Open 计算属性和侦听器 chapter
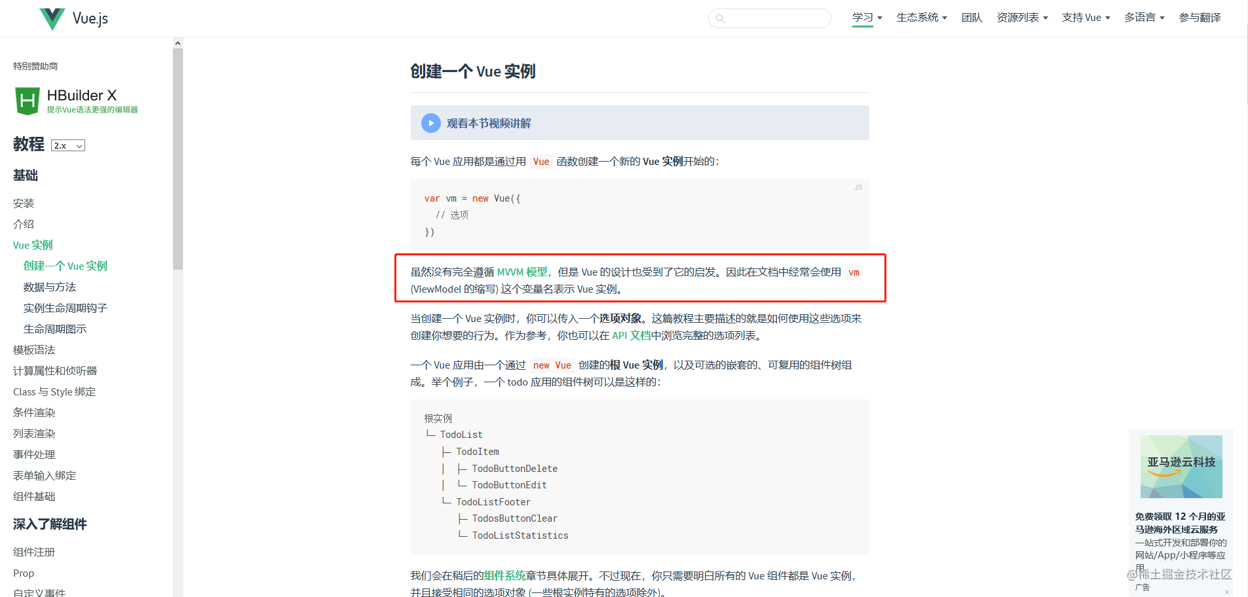 coord(55,371)
